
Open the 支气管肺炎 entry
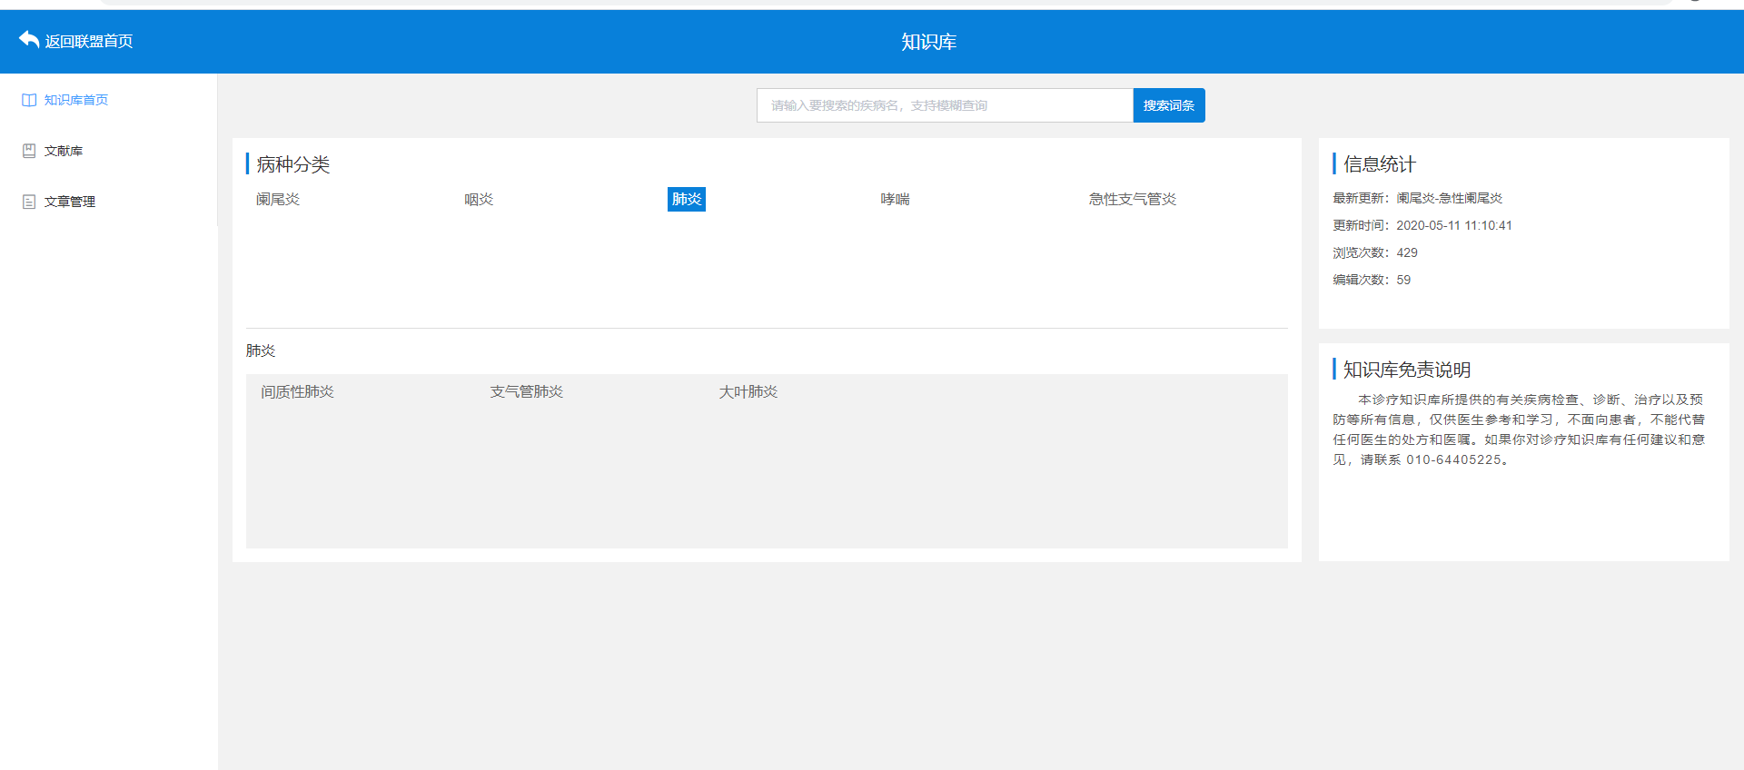[x=527, y=391]
